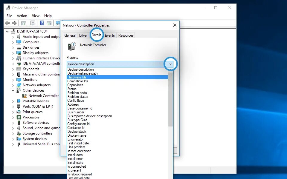Click the Print queues printer icon
This screenshot has width=287, height=179.
19,112
